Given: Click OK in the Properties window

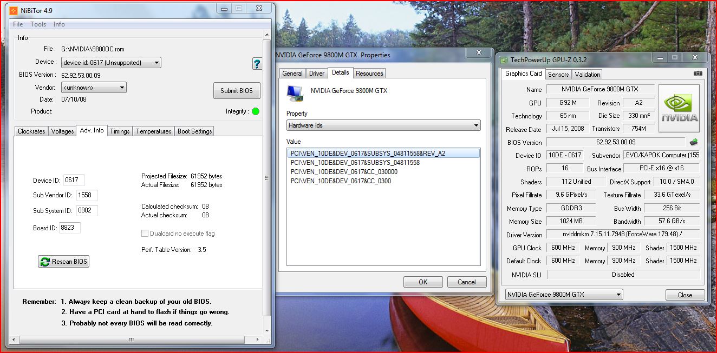Looking at the screenshot, I should point(423,282).
